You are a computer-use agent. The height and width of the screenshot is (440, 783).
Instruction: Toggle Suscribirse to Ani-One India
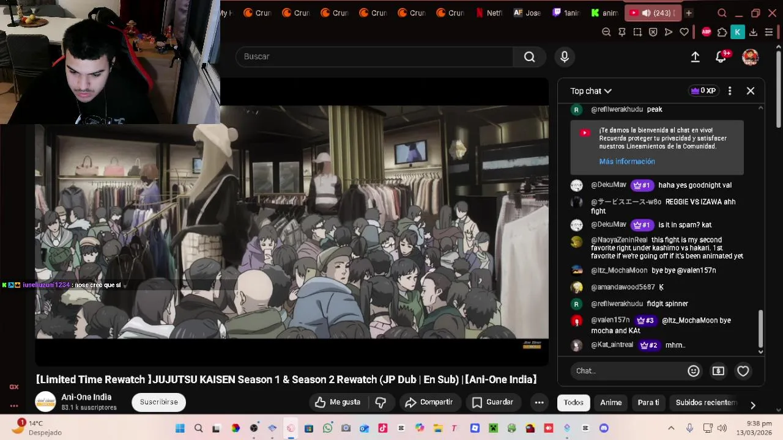pos(159,402)
